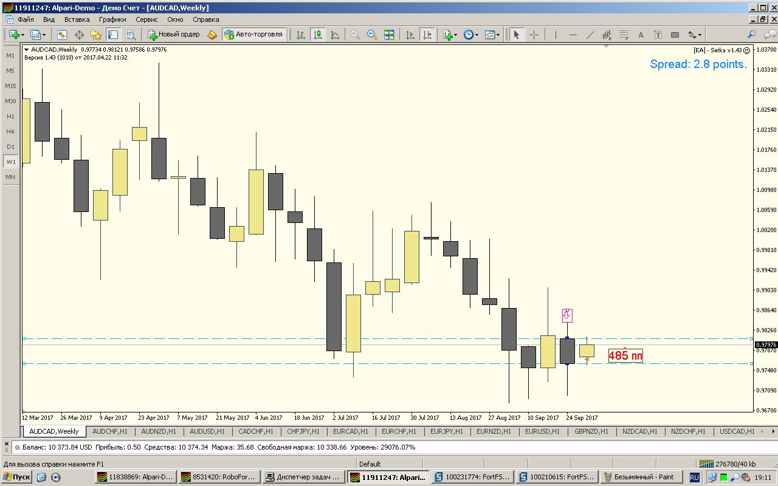Open the Periods clock dropdown
This screenshot has width=778, height=486.
pyautogui.click(x=470, y=35)
